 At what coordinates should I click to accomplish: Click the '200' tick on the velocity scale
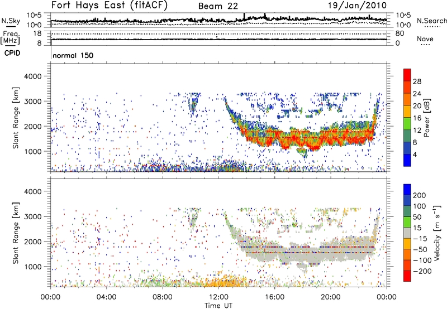coord(420,195)
